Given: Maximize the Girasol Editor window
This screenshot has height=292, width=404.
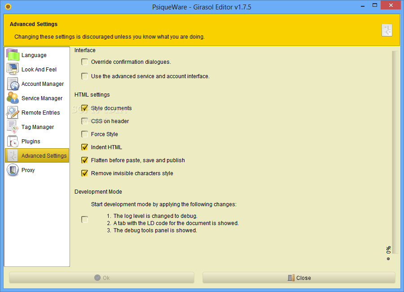Looking at the screenshot, I should pos(375,5).
